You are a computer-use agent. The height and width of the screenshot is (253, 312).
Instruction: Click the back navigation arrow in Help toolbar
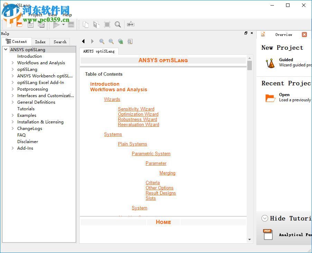point(83,41)
